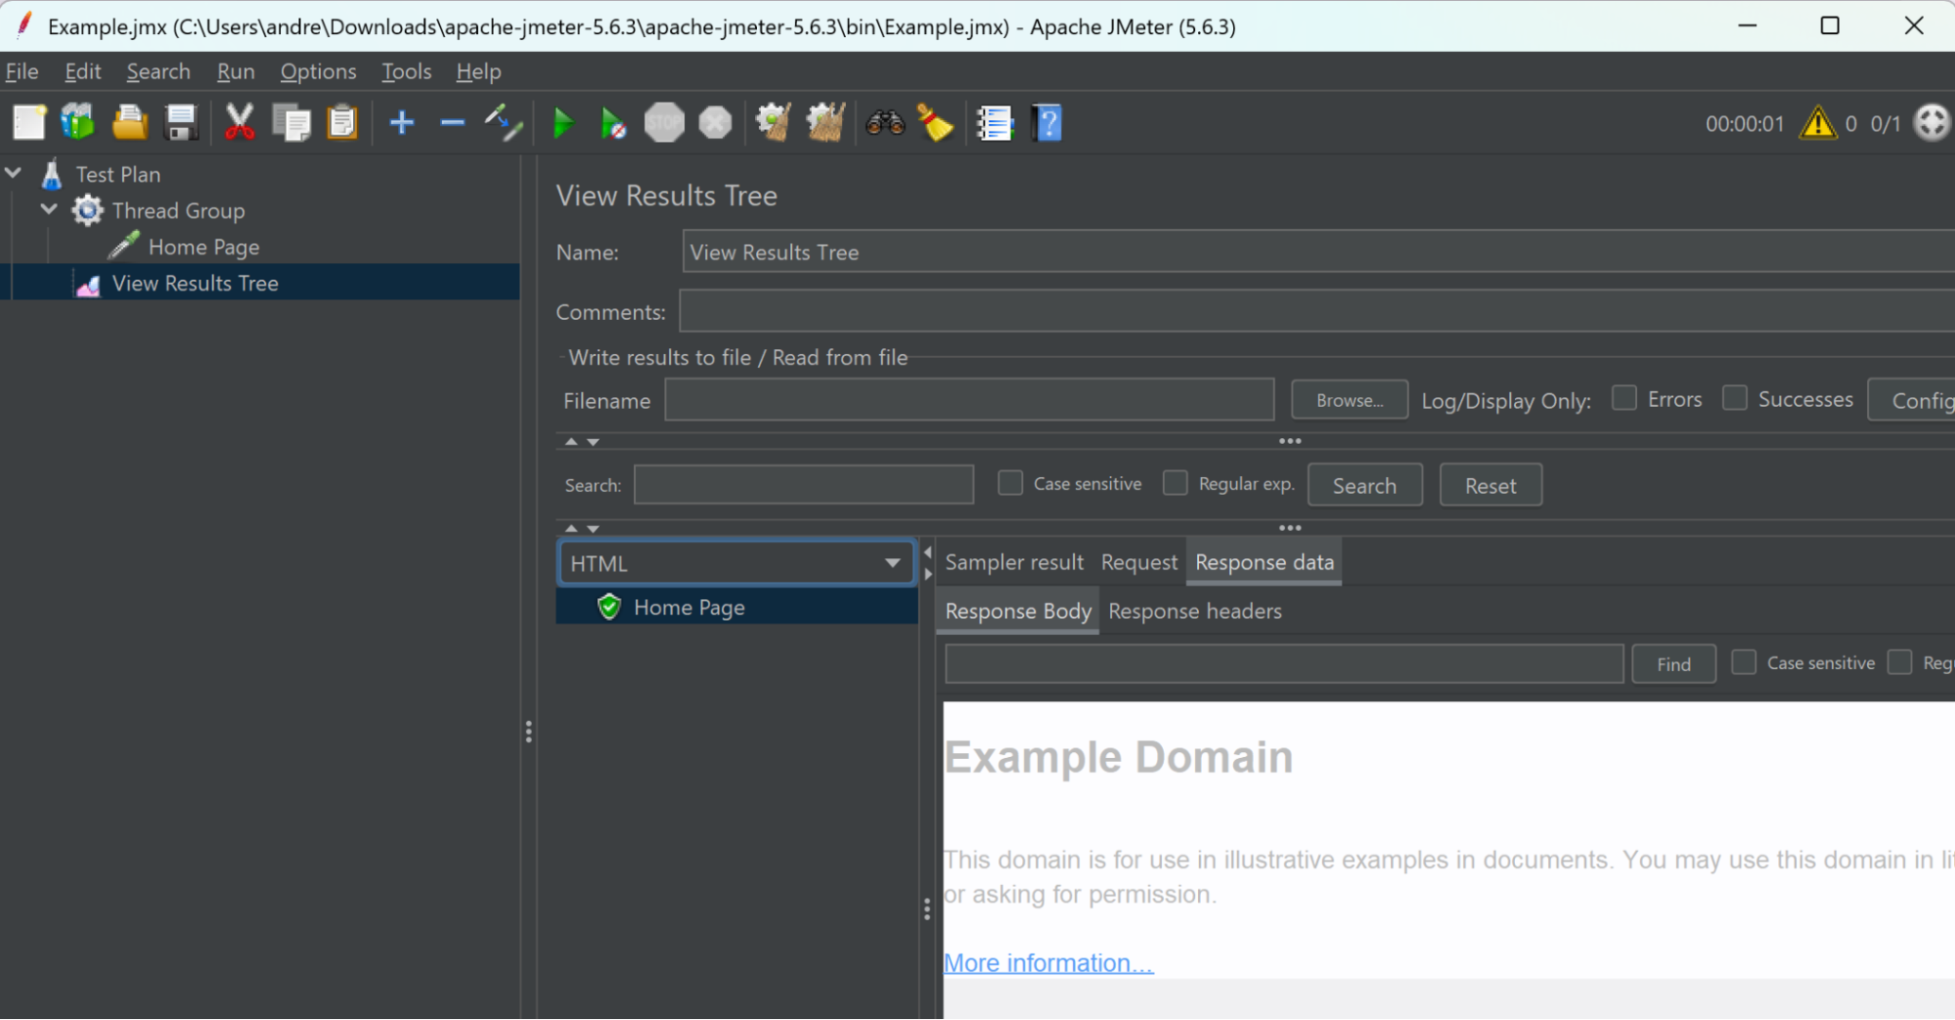1955x1020 pixels.
Task: Click the Open file folder icon
Action: (130, 123)
